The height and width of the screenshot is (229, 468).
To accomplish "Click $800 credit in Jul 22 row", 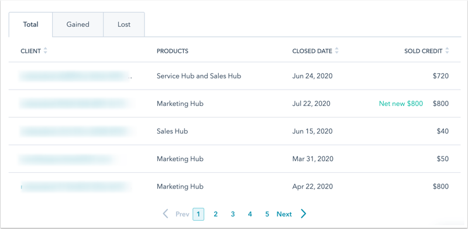I will pos(441,104).
